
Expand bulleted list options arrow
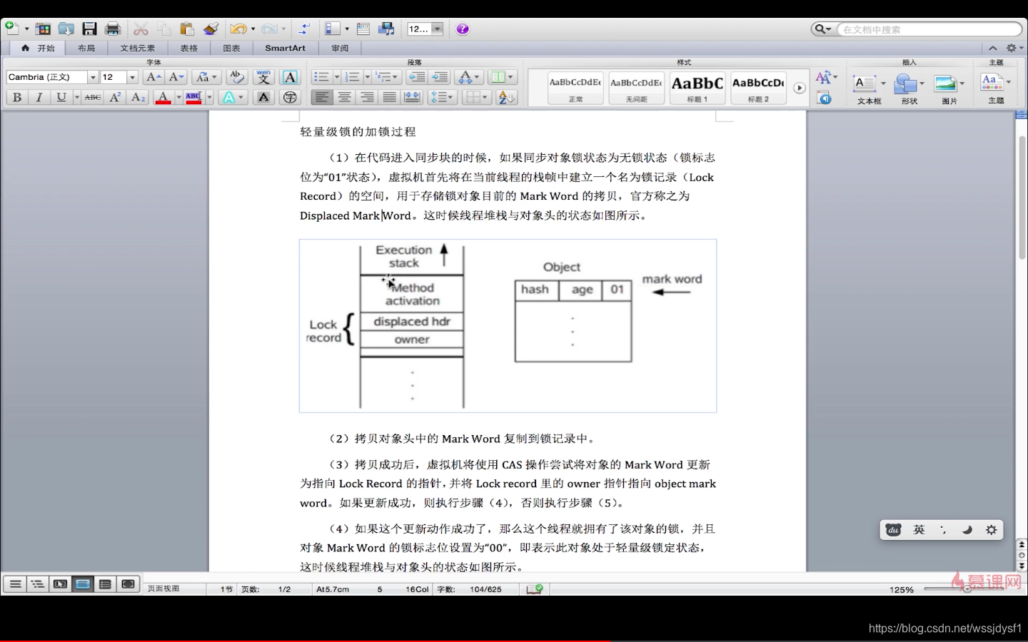pyautogui.click(x=337, y=77)
